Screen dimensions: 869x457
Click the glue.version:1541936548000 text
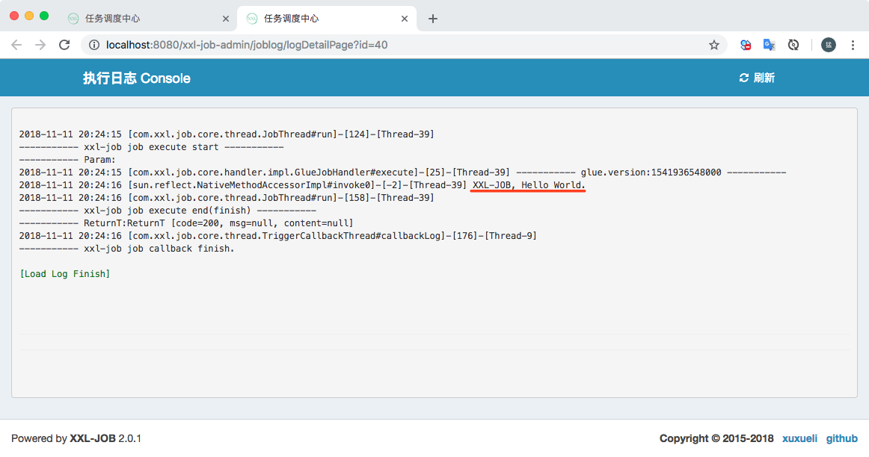pos(651,172)
